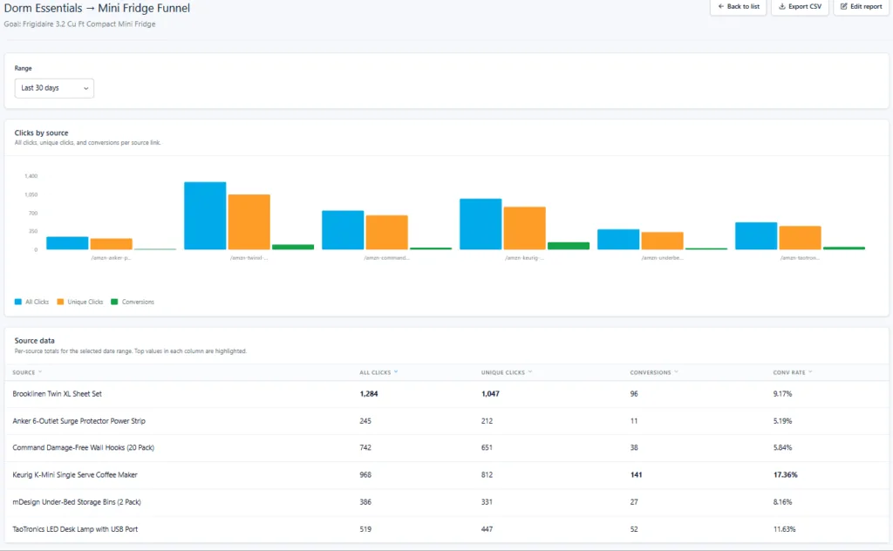Sort by the Conversions column sort arrow

676,372
